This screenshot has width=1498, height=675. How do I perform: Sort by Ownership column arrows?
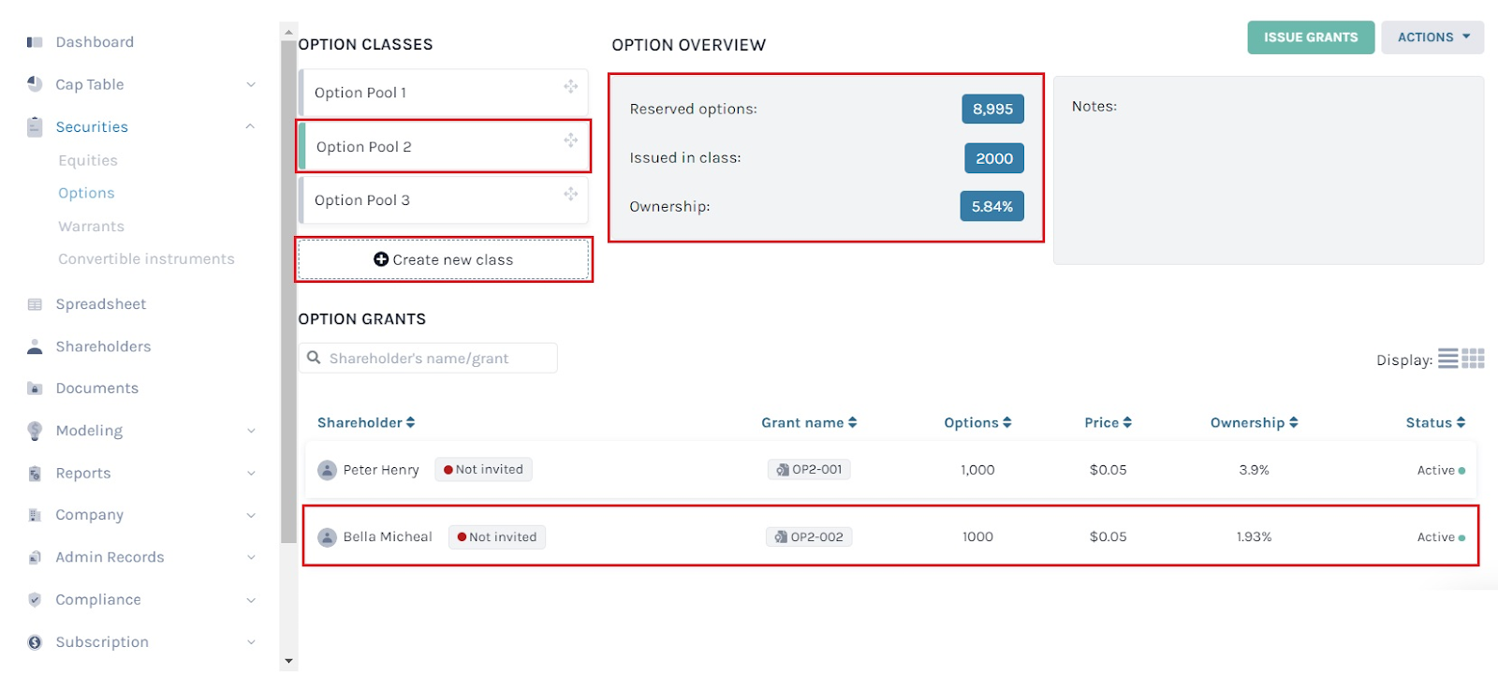(x=1293, y=423)
